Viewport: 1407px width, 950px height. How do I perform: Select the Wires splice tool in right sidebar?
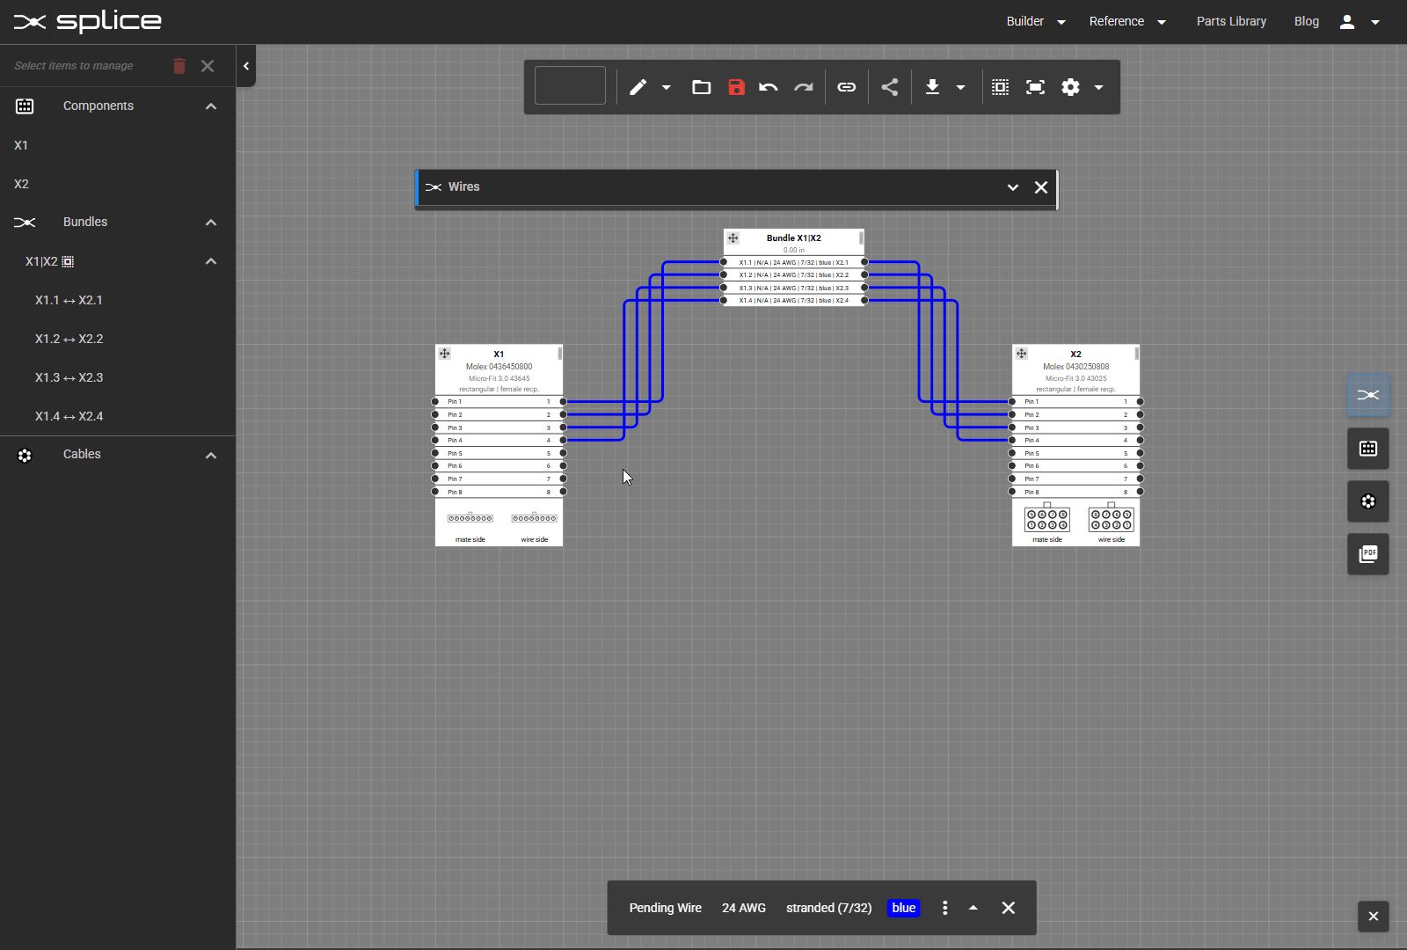click(1367, 395)
